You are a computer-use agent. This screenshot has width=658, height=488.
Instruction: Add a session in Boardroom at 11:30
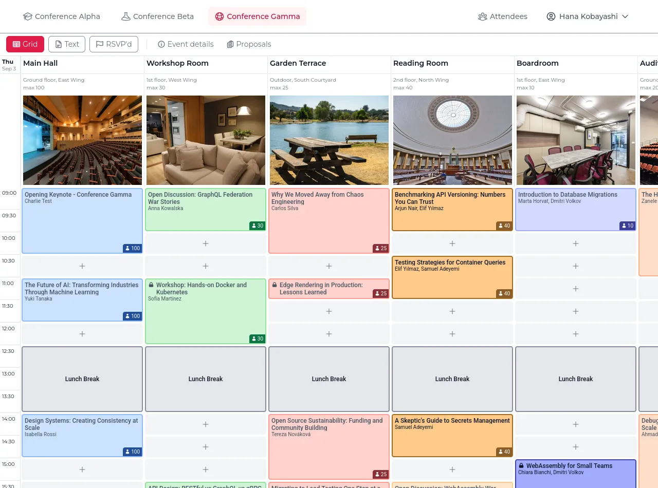[x=576, y=311]
